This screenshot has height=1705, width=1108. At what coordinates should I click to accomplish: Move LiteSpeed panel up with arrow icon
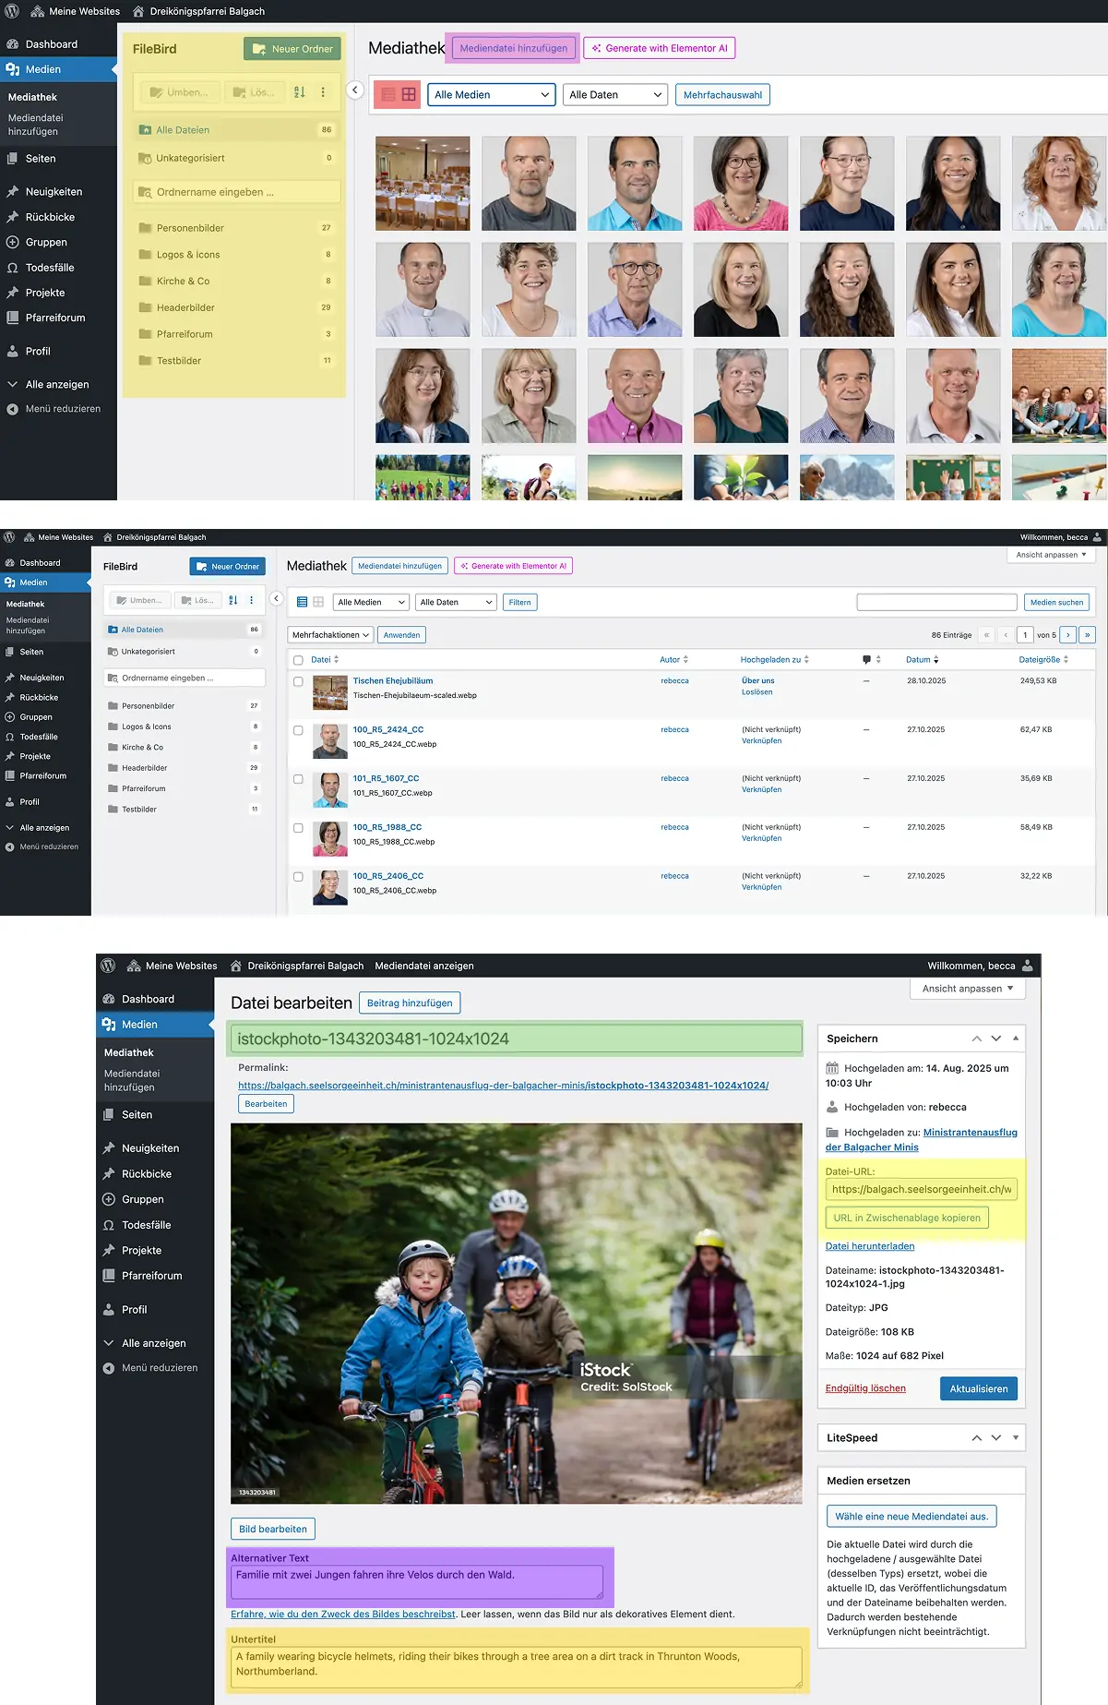(976, 1438)
